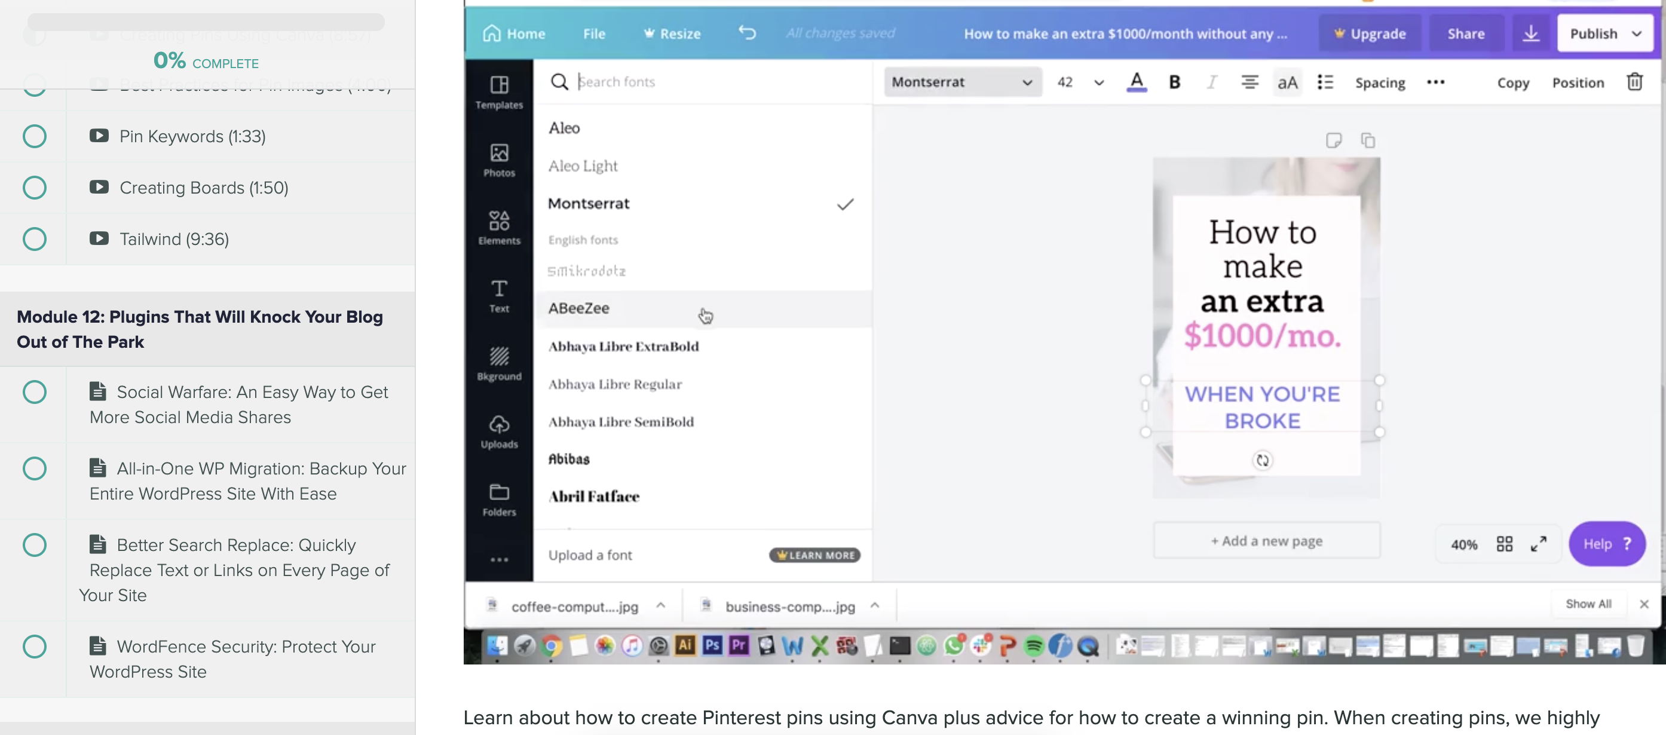Open the Tailwind (9:36) lesson link
The height and width of the screenshot is (735, 1666).
(x=174, y=239)
